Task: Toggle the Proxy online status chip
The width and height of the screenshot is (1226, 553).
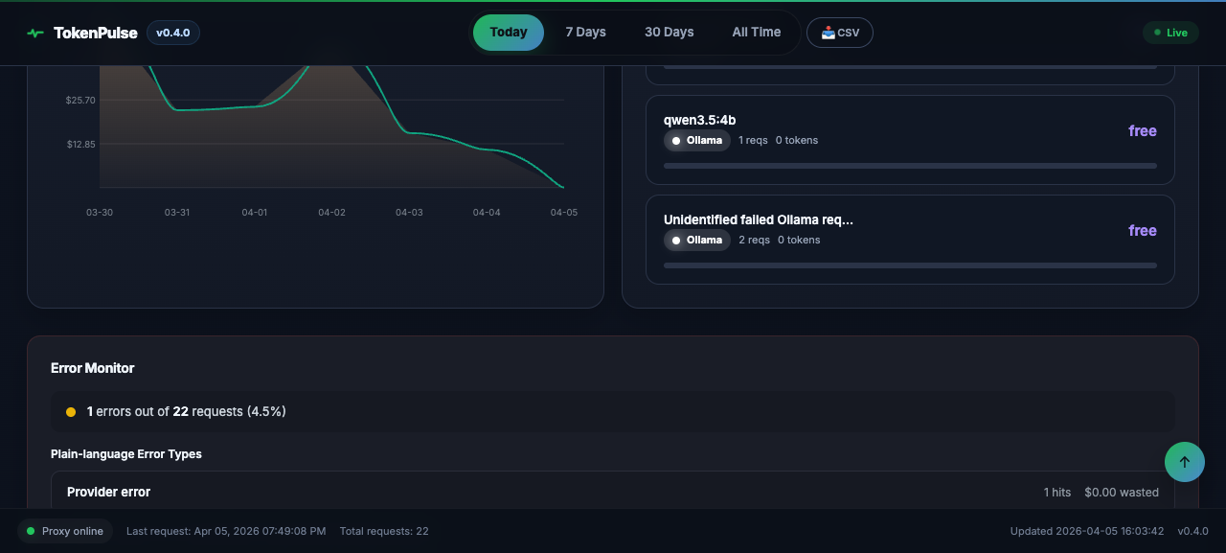Action: (63, 531)
